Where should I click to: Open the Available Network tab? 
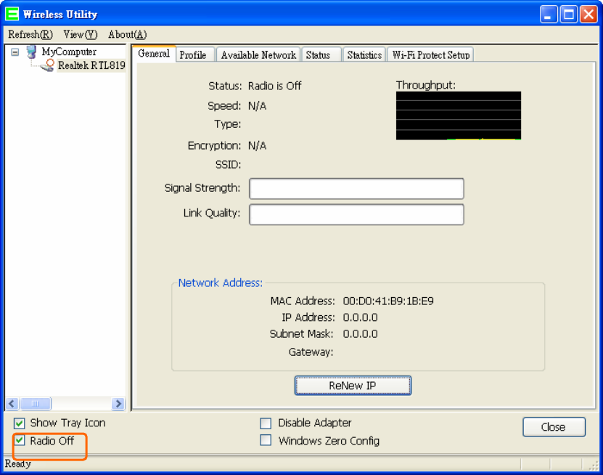[258, 55]
